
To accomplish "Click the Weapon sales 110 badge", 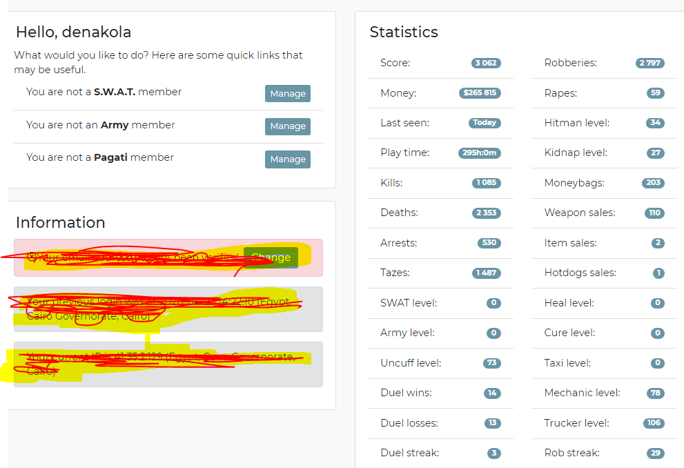I will pyautogui.click(x=654, y=213).
